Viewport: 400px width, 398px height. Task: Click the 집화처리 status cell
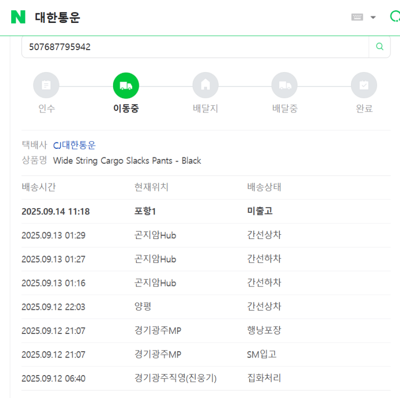pos(264,378)
